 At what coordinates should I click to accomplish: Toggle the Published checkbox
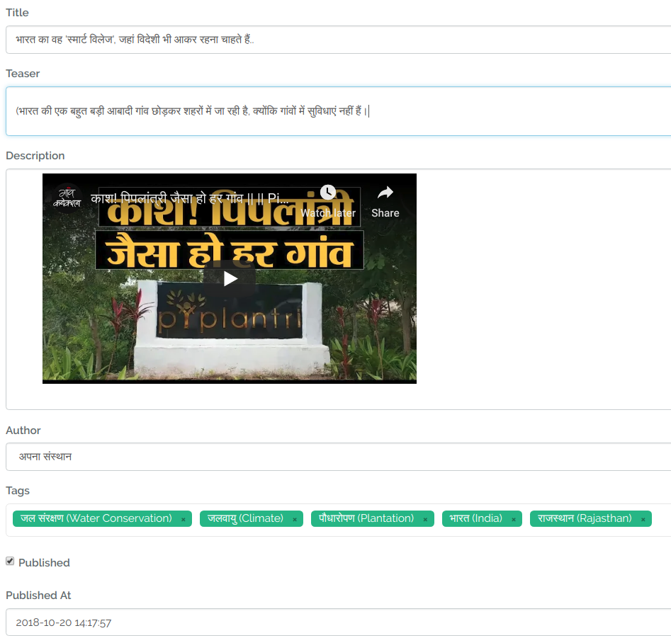[10, 561]
